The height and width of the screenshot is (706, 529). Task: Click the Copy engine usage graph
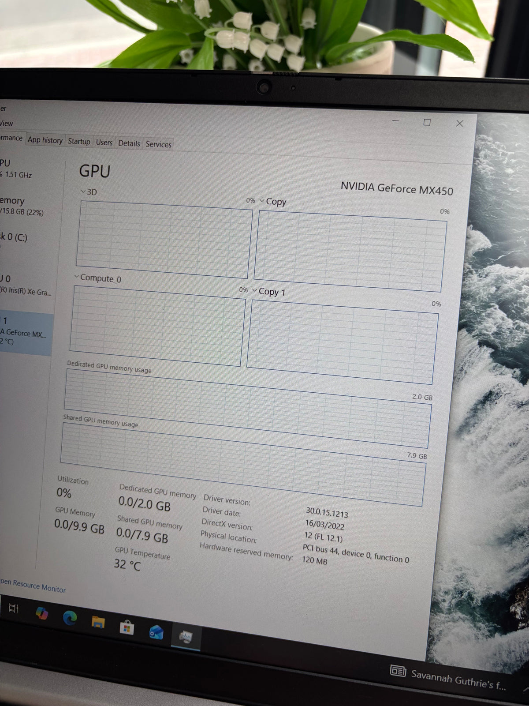pos(350,251)
